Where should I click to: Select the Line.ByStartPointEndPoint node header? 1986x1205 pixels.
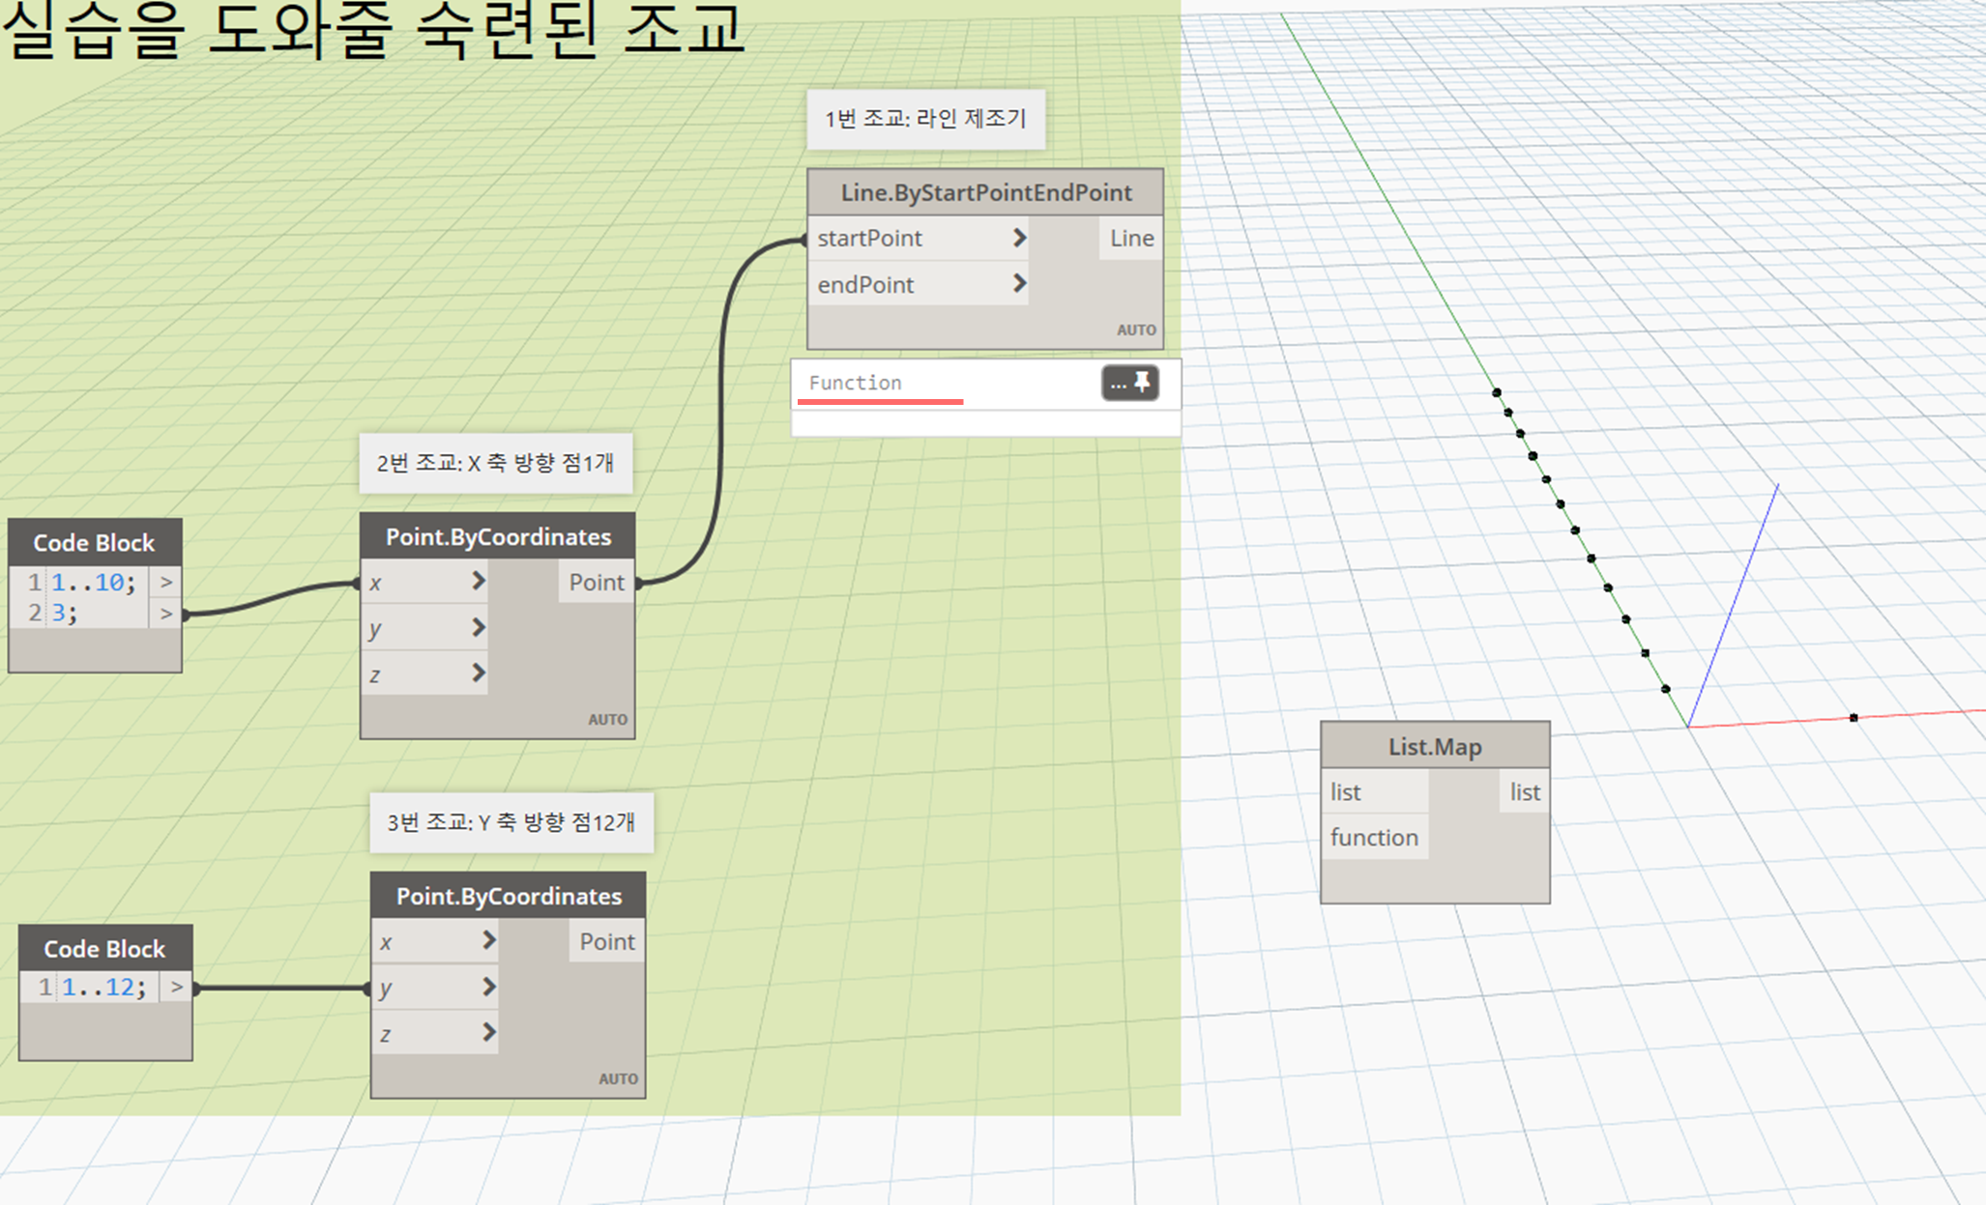985,192
